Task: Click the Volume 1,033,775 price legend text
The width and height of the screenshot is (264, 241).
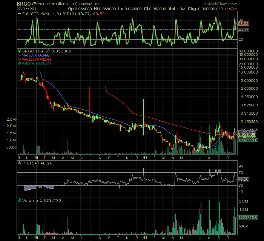Action: 36,63
